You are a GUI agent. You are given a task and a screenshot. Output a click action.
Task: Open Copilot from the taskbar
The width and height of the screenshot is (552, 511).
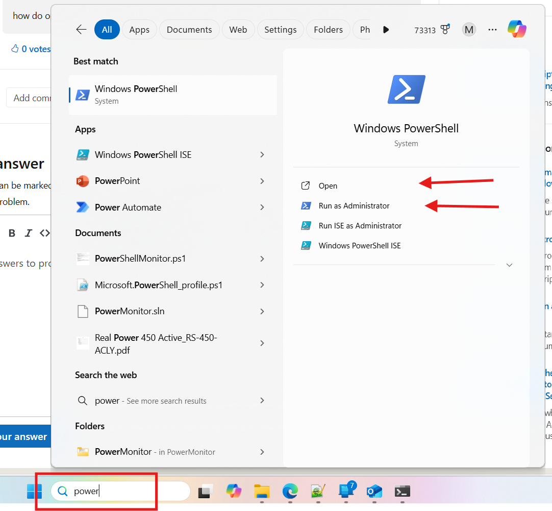point(234,491)
